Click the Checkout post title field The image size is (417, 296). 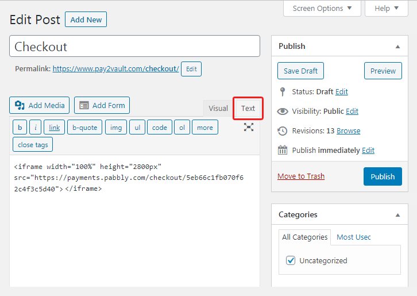coord(135,47)
